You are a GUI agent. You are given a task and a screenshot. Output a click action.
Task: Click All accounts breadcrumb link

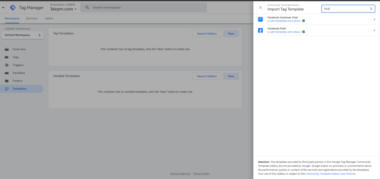point(56,4)
